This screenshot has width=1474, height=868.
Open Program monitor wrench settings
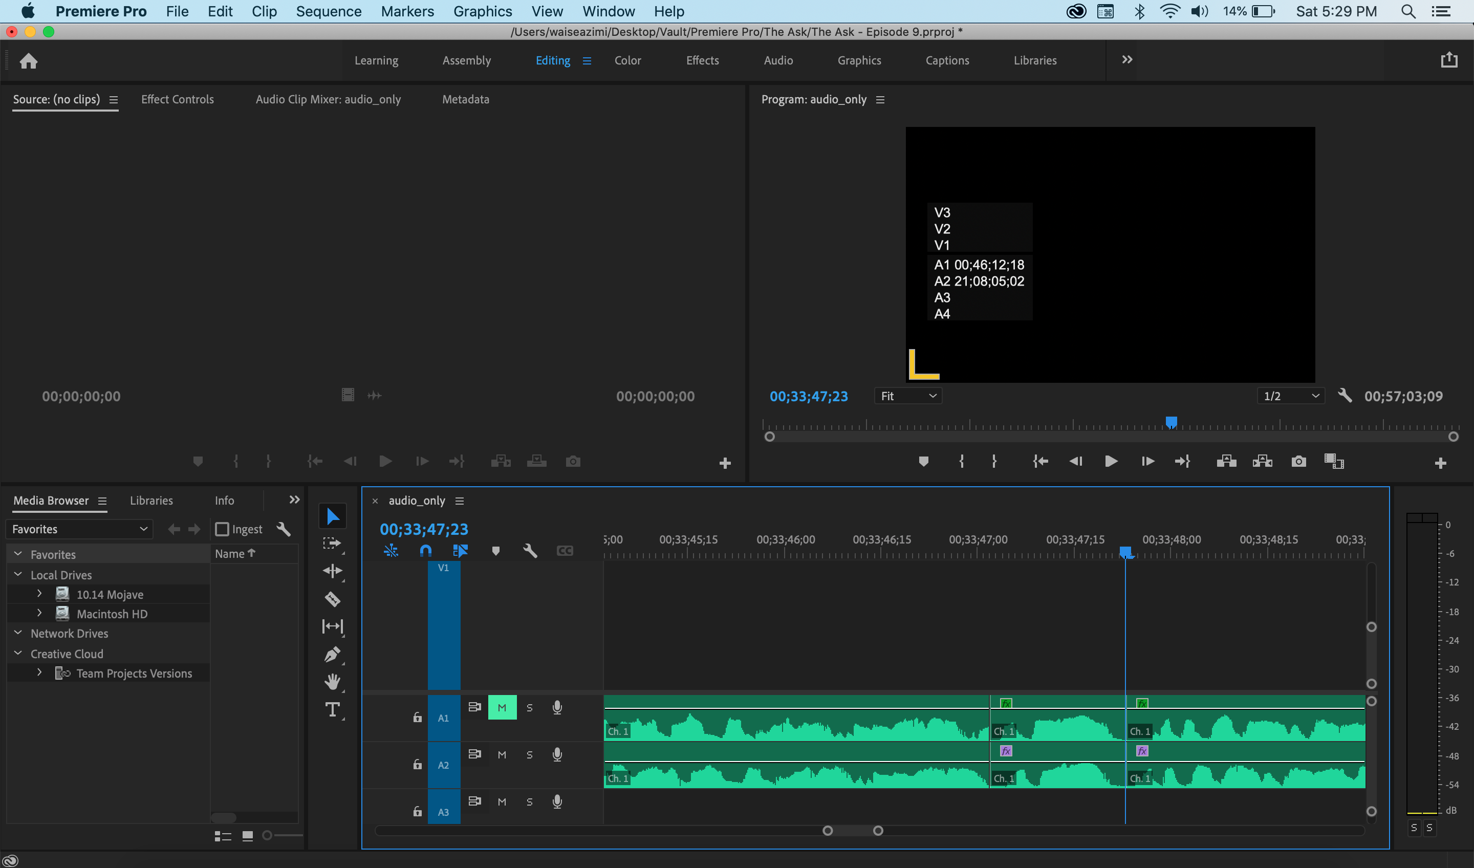coord(1345,396)
